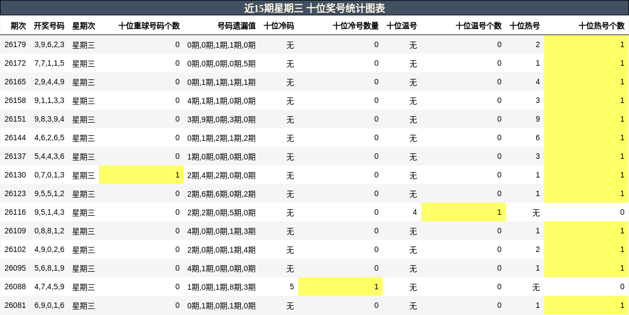Click winning numbers 9,1,1,3,3

pos(49,100)
